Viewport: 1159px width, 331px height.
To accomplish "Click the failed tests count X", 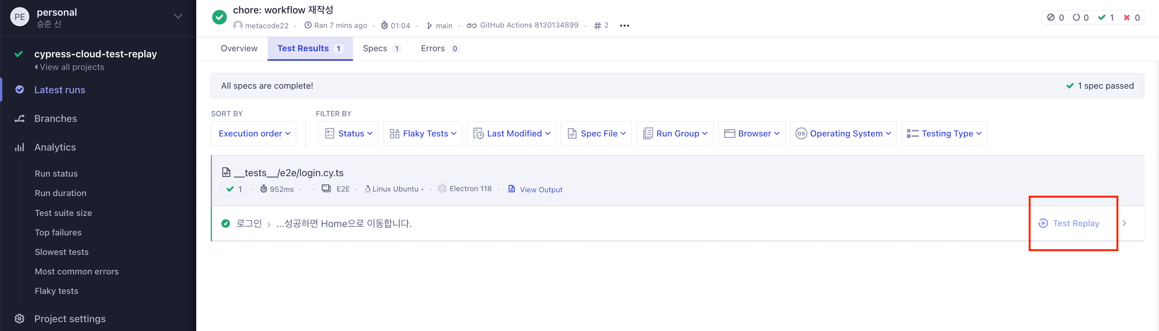I will [1127, 18].
